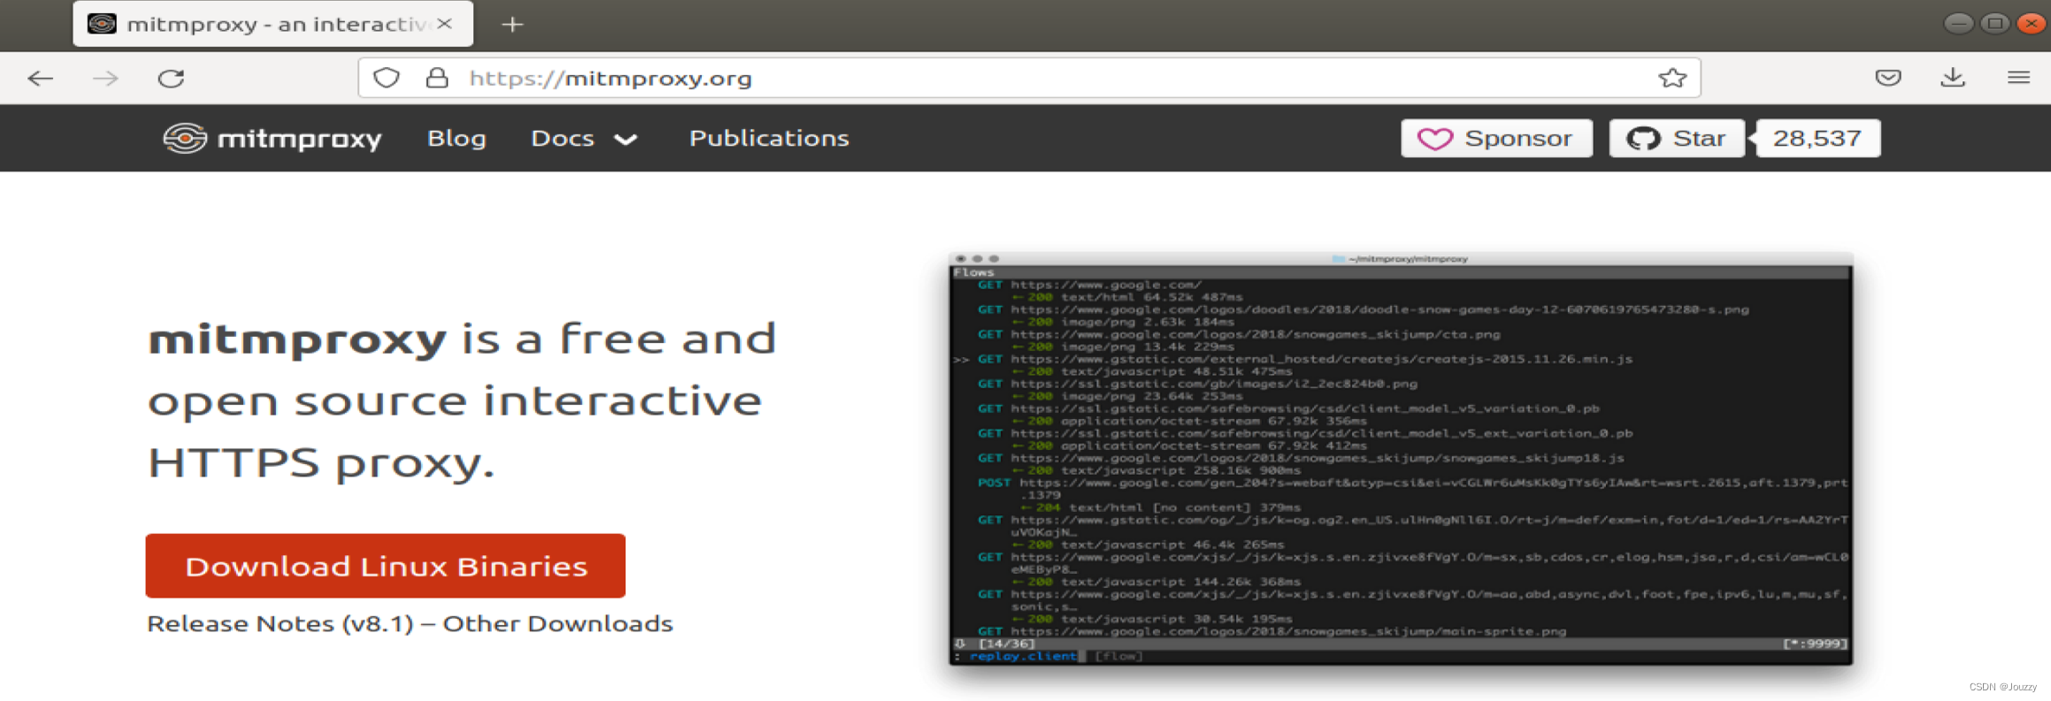
Task: Open the Firefox hamburger menu
Action: tap(2018, 78)
